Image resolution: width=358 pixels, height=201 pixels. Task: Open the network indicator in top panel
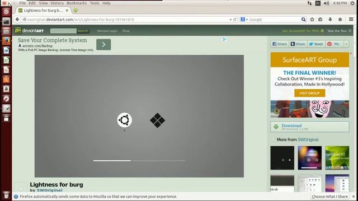pos(309,3)
